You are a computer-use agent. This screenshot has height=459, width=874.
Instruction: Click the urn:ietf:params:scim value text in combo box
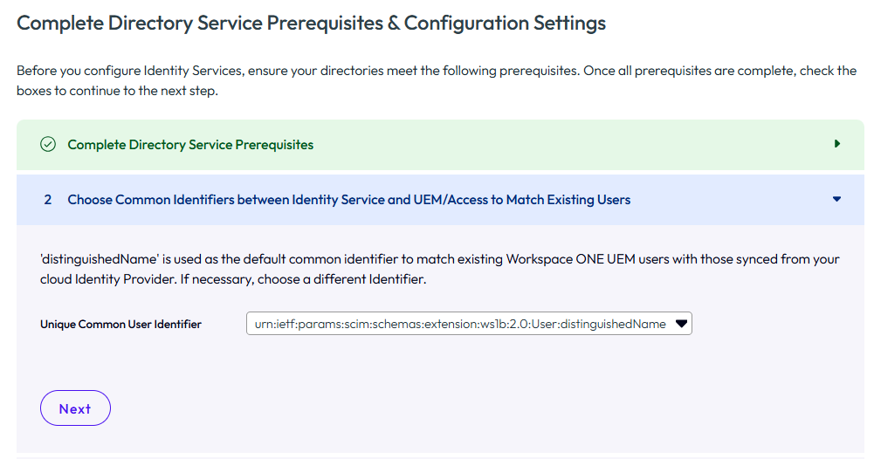pos(460,325)
